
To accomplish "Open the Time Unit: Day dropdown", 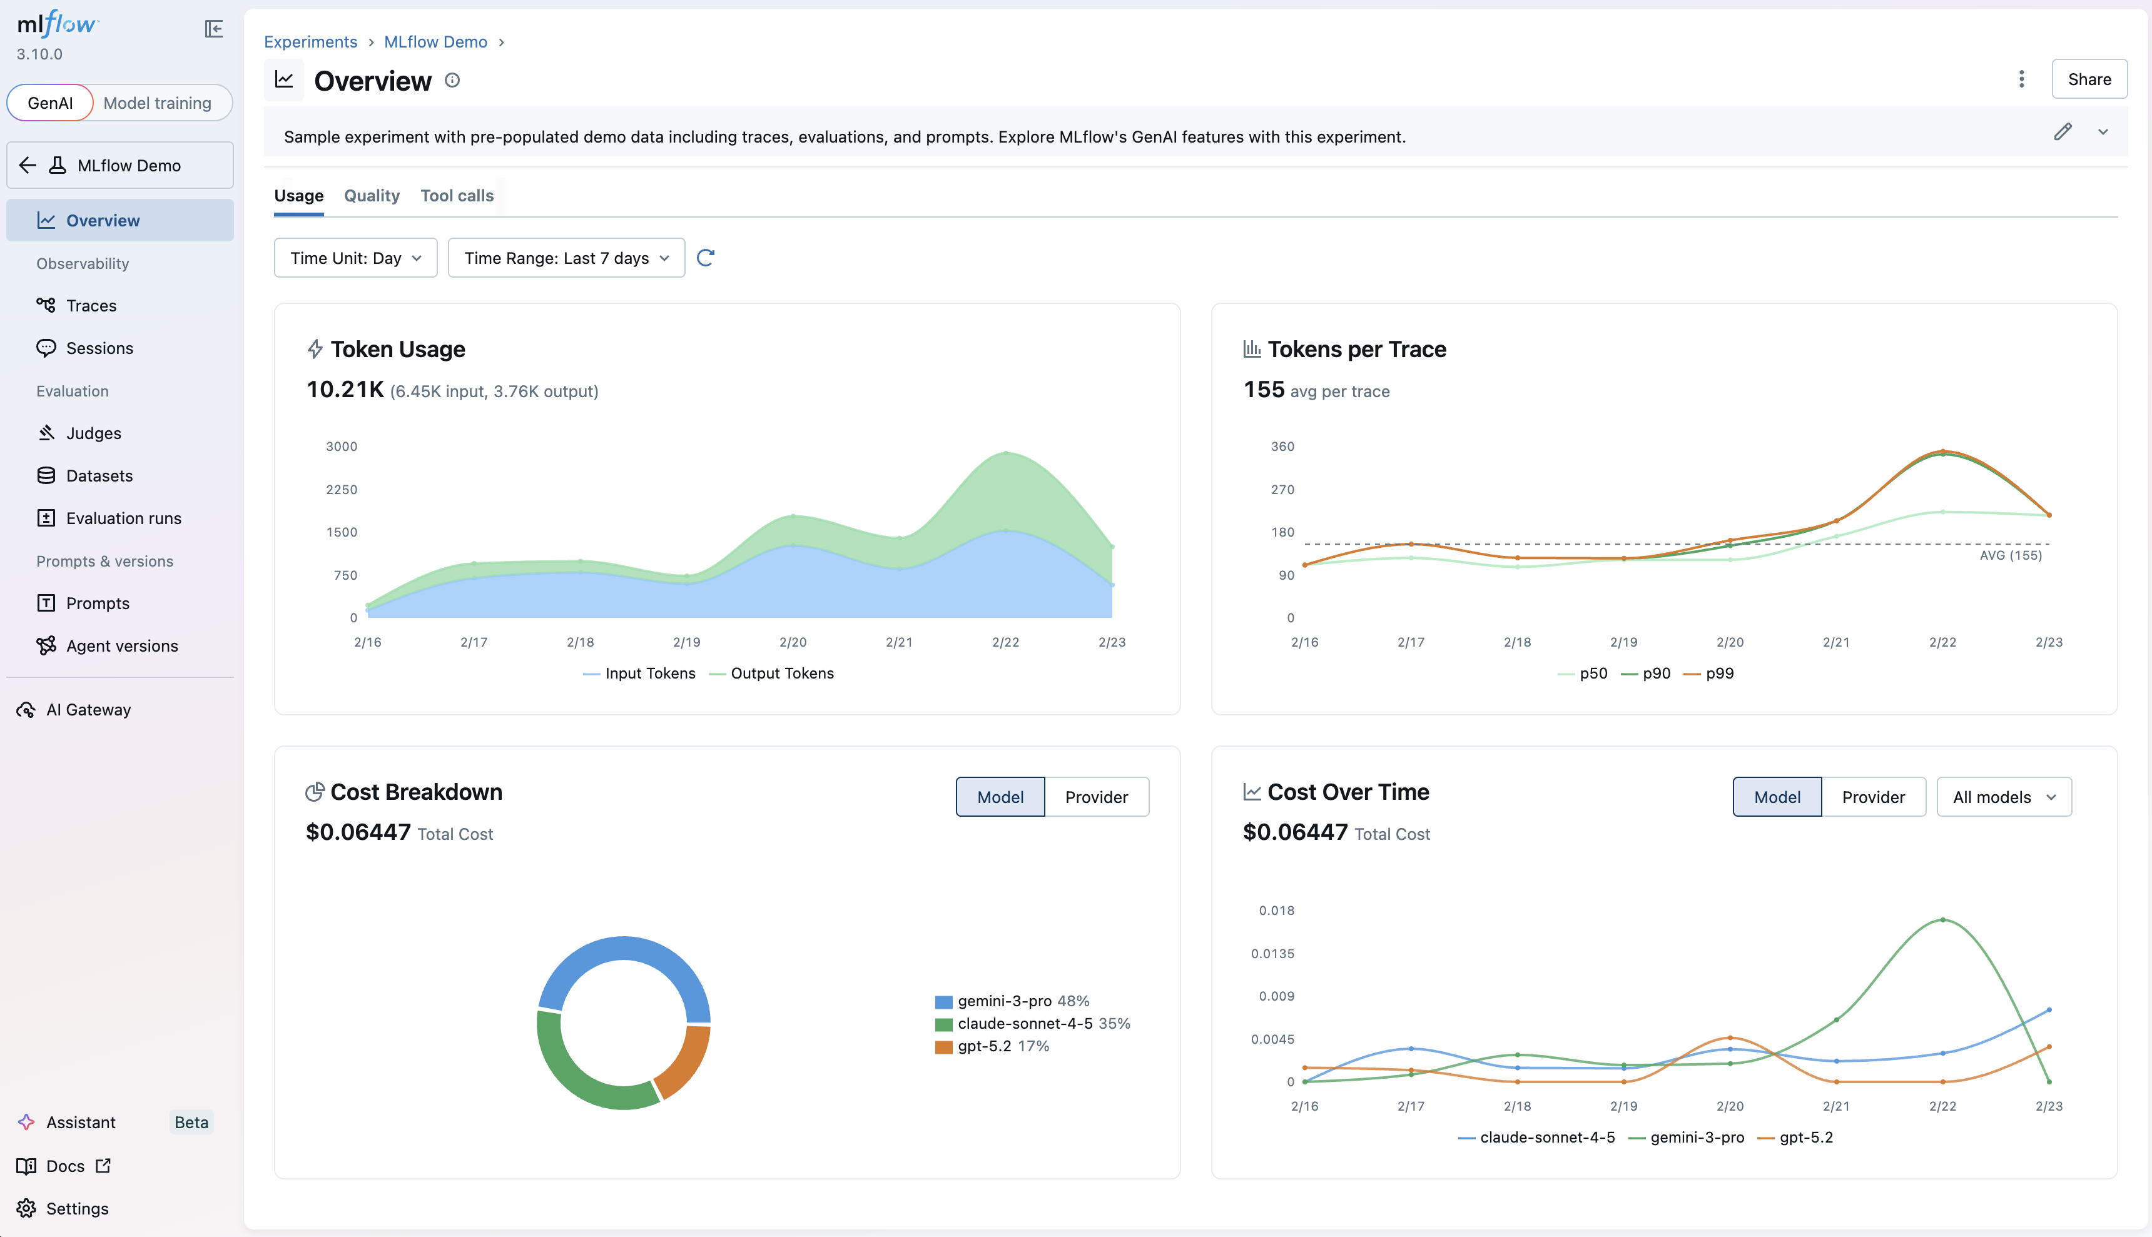I will click(x=355, y=258).
